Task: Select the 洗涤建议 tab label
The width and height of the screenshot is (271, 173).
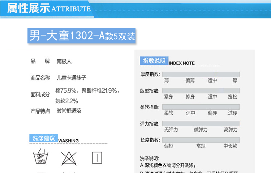Action: click(x=44, y=138)
